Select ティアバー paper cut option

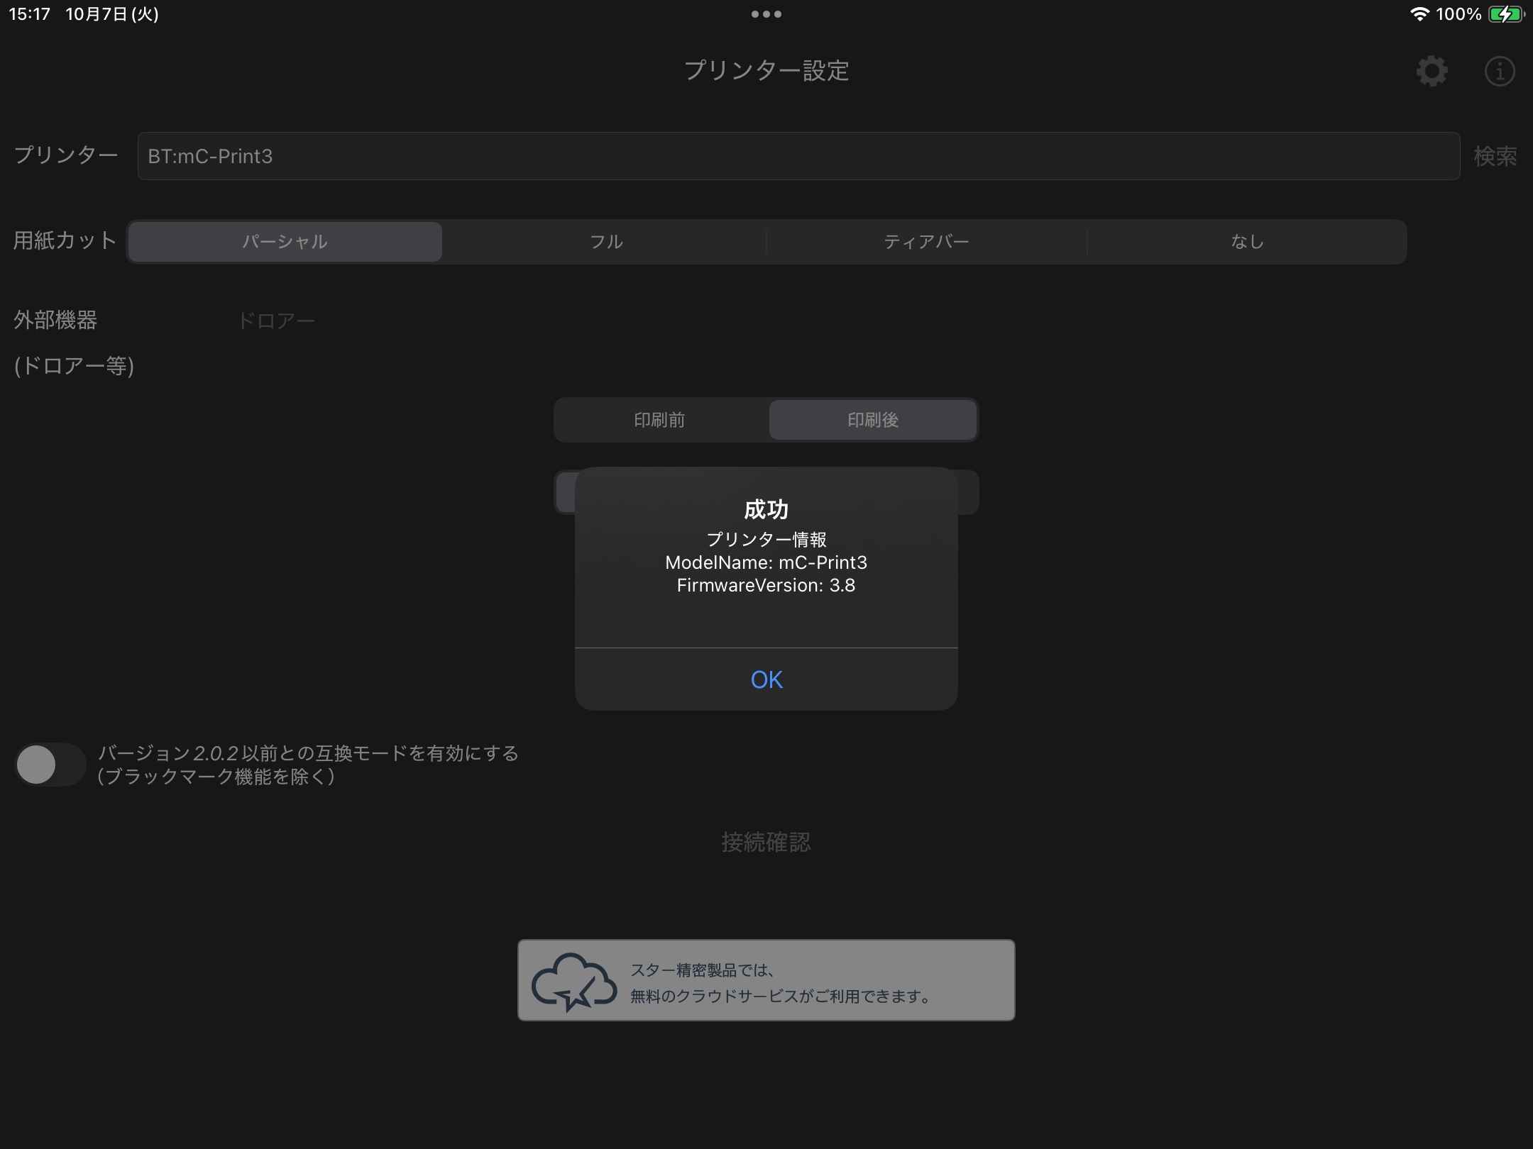926,242
